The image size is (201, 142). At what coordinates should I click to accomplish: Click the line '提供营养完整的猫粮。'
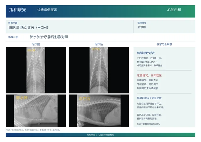point(147,118)
